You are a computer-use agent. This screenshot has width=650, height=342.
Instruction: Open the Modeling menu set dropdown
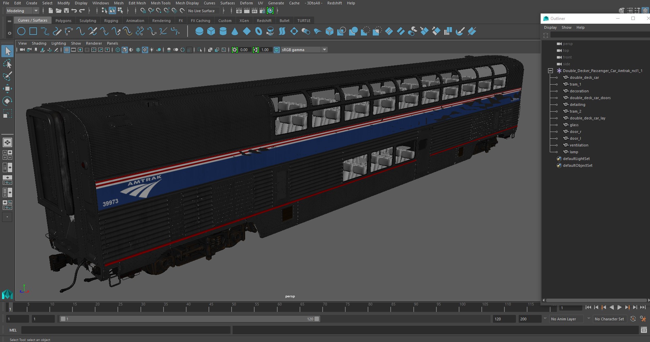pyautogui.click(x=22, y=11)
